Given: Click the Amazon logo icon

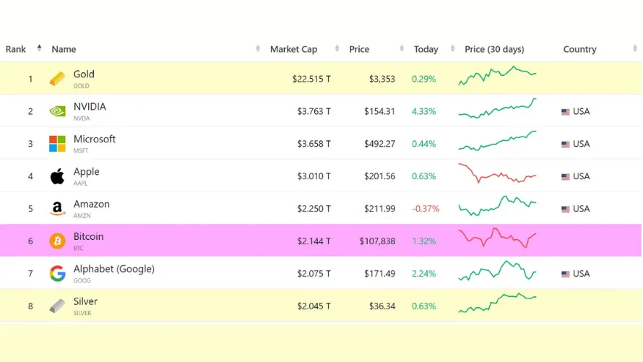Looking at the screenshot, I should click(57, 209).
